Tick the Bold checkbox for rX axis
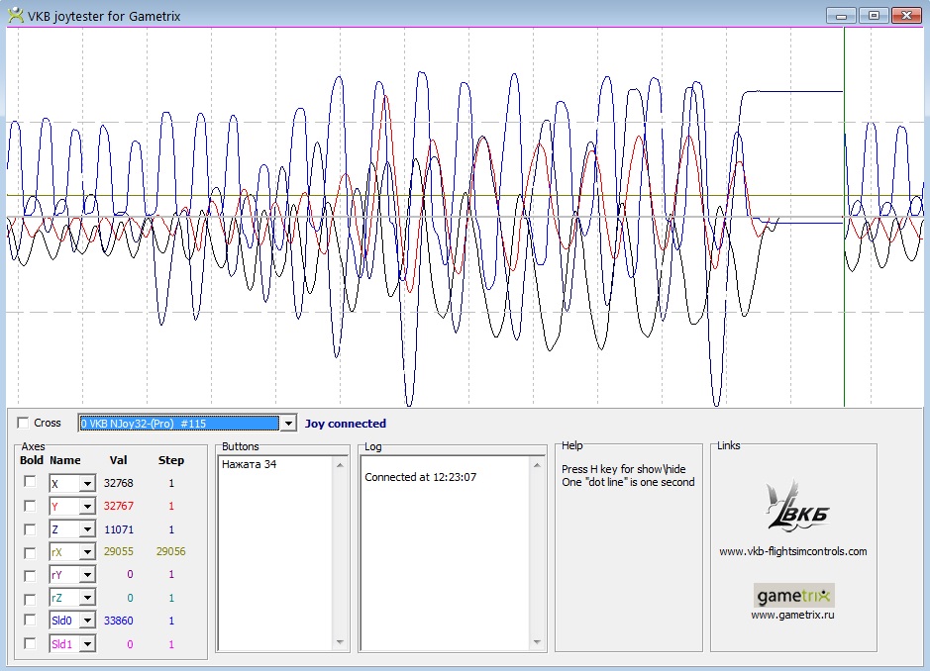This screenshot has width=930, height=671. 31,551
